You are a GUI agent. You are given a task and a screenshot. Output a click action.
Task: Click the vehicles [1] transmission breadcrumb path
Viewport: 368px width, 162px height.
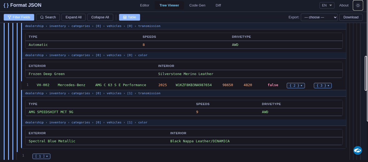tap(93, 93)
